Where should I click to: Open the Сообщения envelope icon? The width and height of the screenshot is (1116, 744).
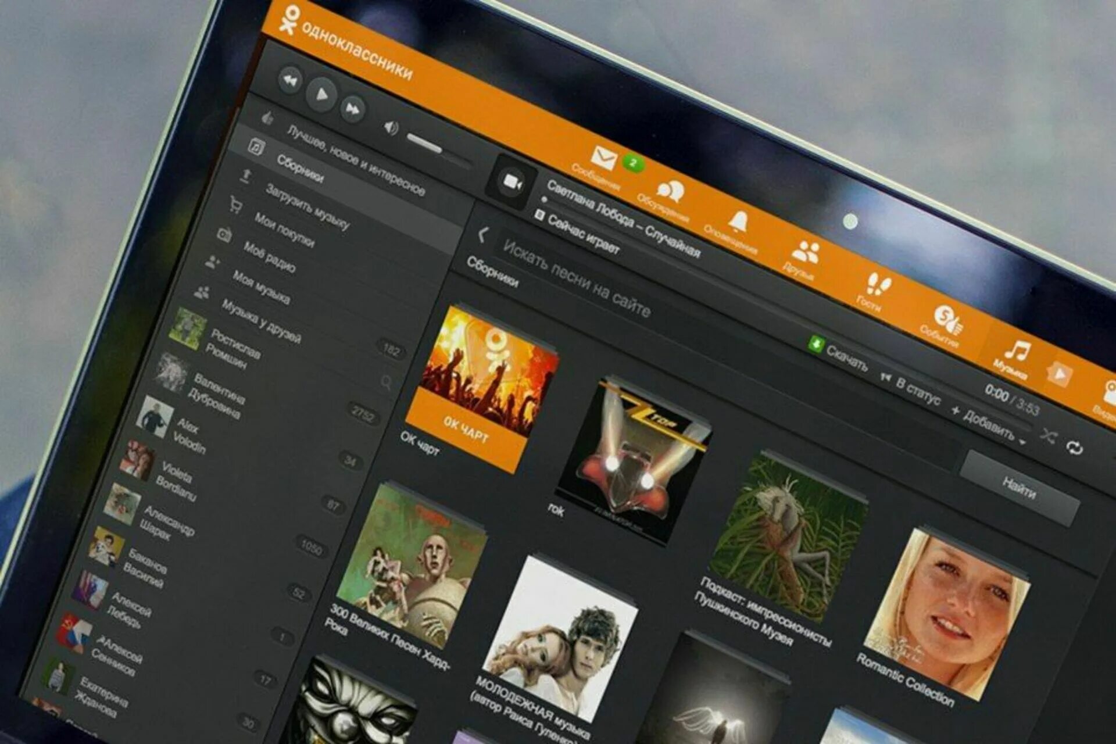click(603, 159)
